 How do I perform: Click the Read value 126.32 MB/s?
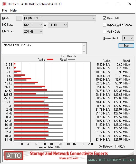(122, 125)
